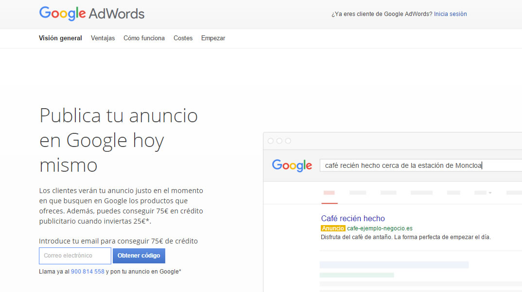Image resolution: width=522 pixels, height=292 pixels.
Task: Switch to the Ventajas tab
Action: [x=103, y=38]
